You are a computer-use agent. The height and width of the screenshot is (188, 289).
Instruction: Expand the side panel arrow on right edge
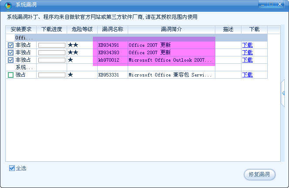(x=283, y=93)
